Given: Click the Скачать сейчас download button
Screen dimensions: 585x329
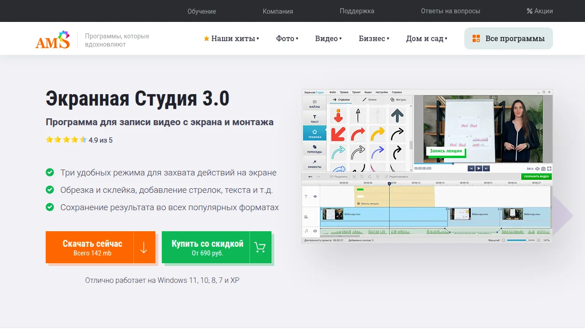Looking at the screenshot, I should (101, 247).
